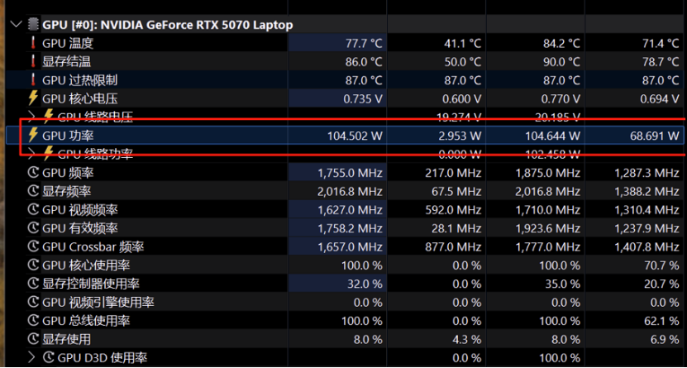Select the 显存频率 sensor label
The height and width of the screenshot is (368, 687).
[67, 192]
